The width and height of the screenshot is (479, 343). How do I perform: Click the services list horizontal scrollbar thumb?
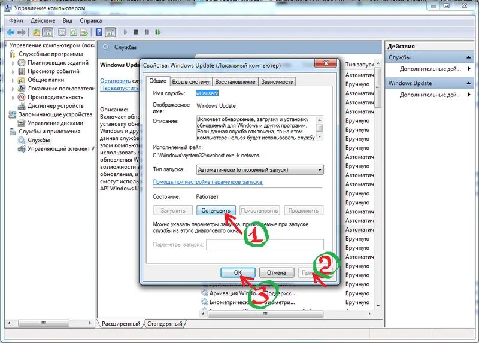[x=265, y=314]
